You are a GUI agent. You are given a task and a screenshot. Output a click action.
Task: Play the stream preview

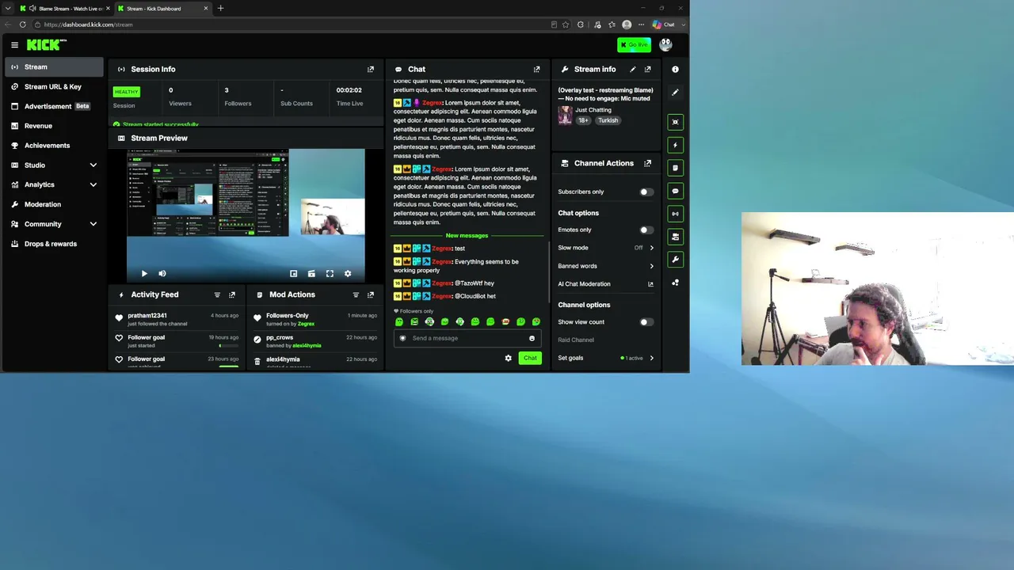tap(144, 274)
